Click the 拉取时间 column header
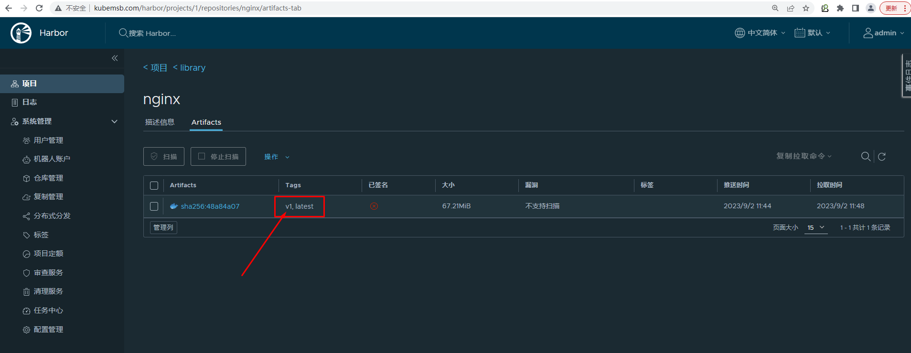 (829, 185)
